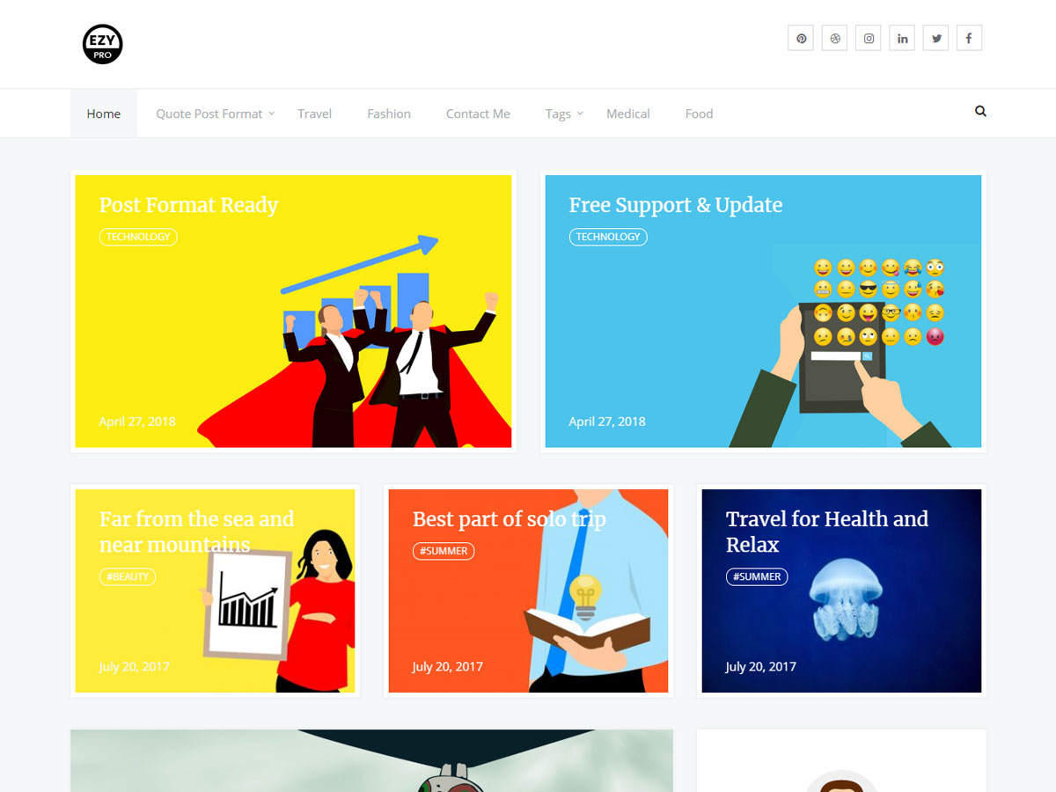The width and height of the screenshot is (1056, 792).
Task: Go to the Food menu item
Action: click(699, 114)
